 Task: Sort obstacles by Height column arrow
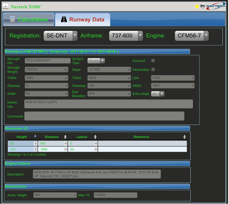pyautogui.click(x=35, y=136)
